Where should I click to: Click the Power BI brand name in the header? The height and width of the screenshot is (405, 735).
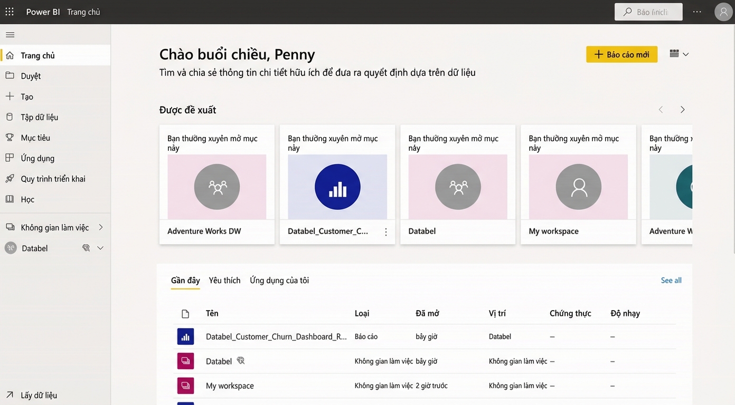(43, 12)
